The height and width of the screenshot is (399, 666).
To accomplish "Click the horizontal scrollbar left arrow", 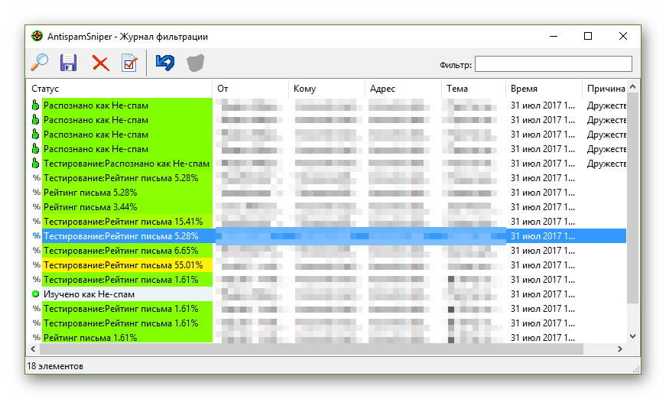I will (33, 349).
